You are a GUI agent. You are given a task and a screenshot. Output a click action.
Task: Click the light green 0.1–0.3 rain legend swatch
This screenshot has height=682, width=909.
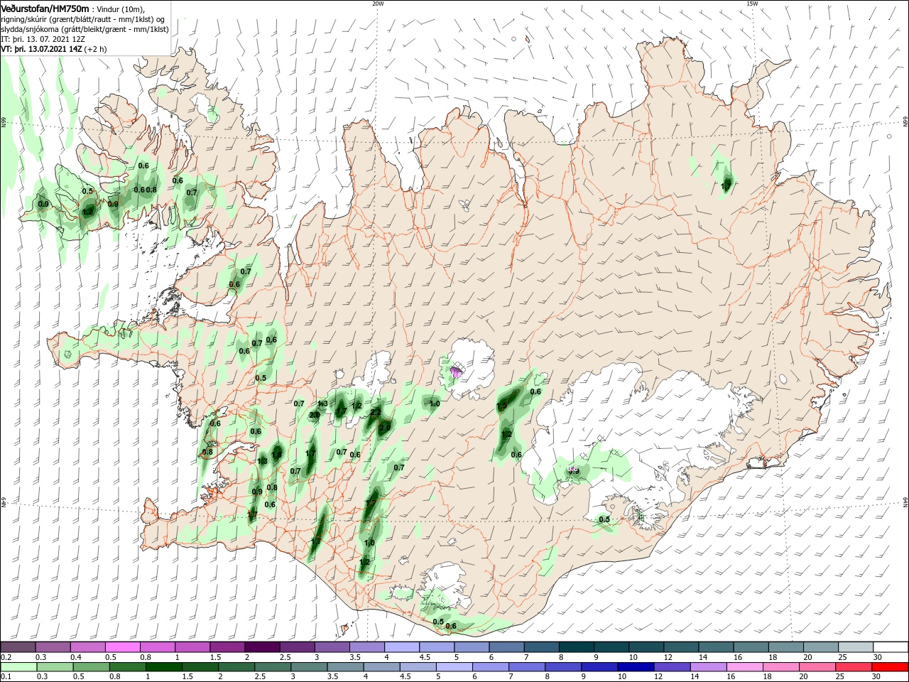18,667
